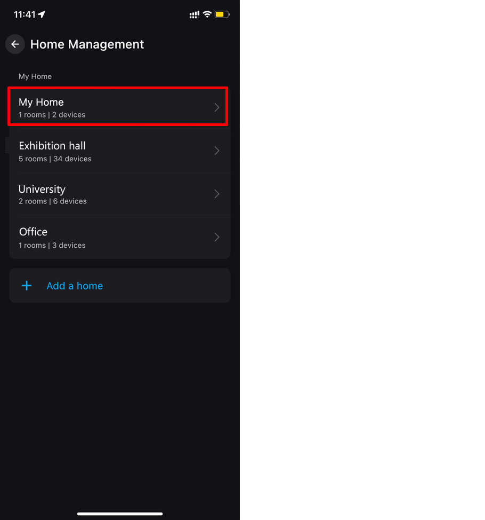Tap the cellular signal bars icon
Image resolution: width=485 pixels, height=520 pixels.
[x=195, y=14]
